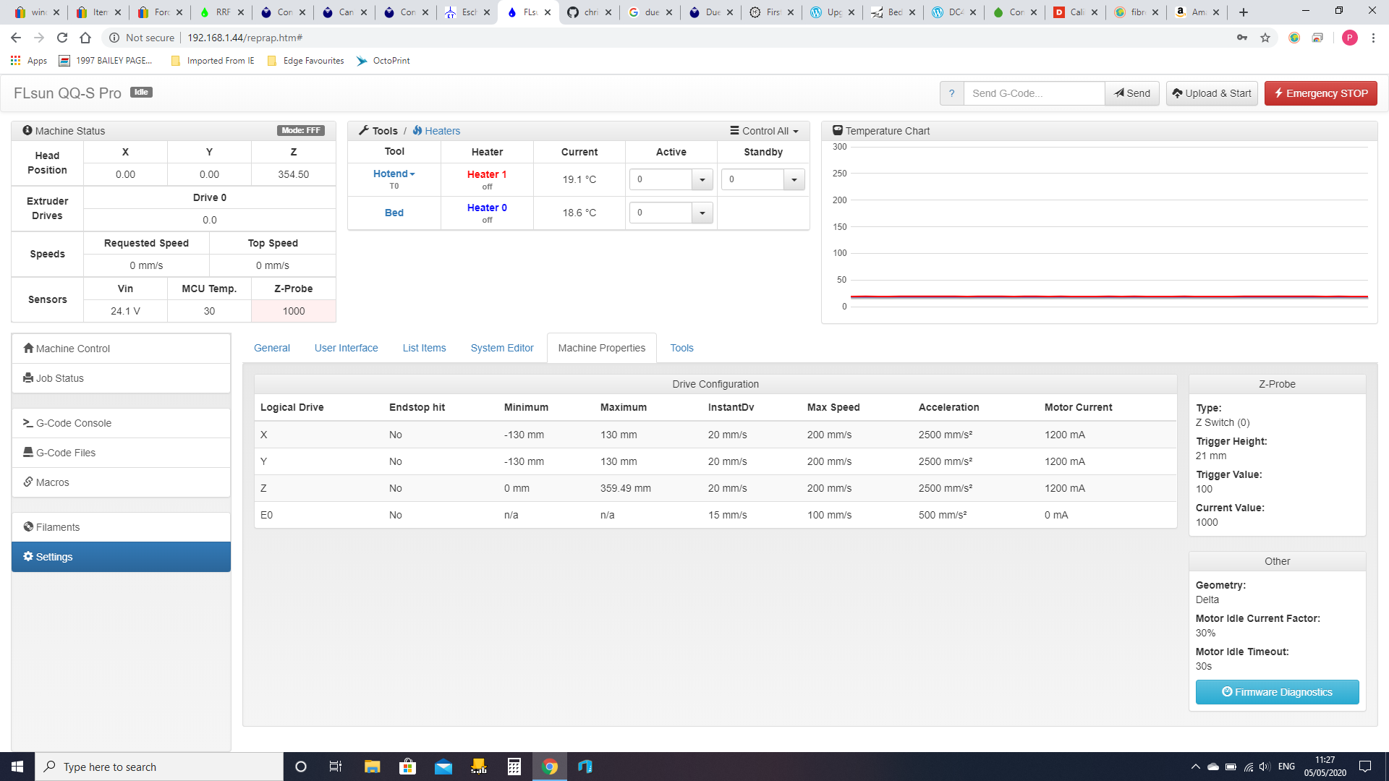Open Calculator from taskbar
The height and width of the screenshot is (781, 1389).
point(514,767)
